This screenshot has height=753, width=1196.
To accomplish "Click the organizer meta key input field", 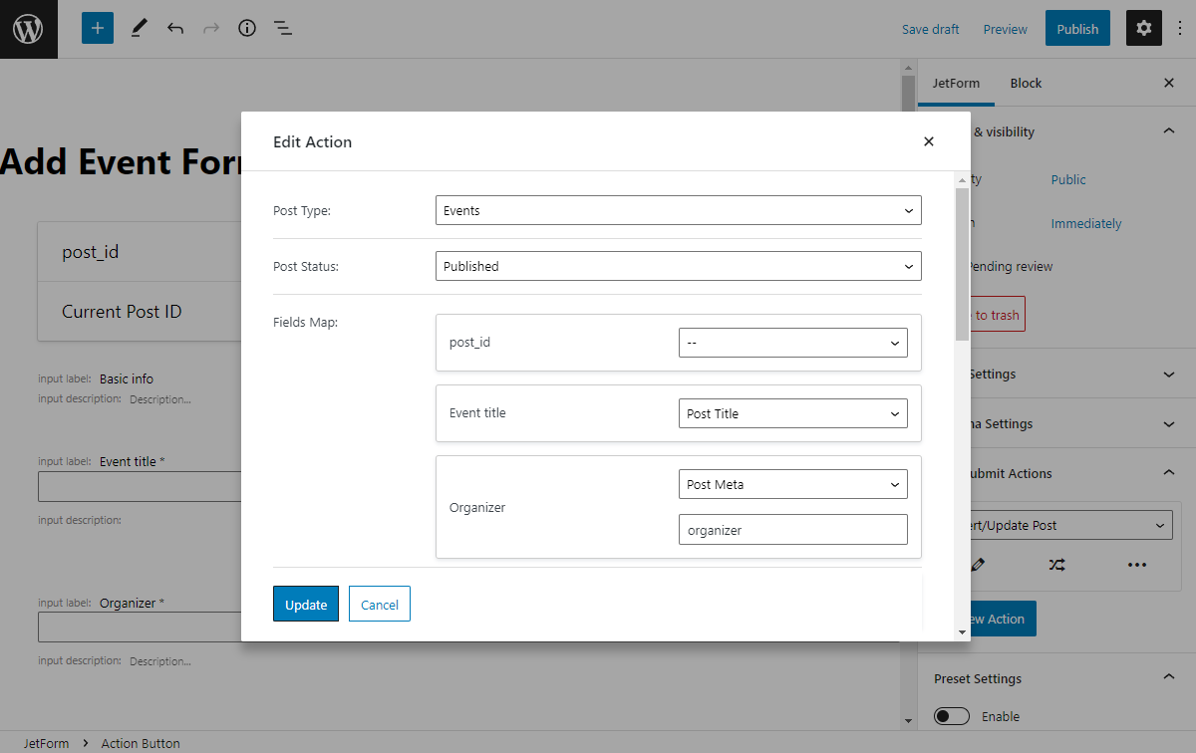I will (x=792, y=529).
